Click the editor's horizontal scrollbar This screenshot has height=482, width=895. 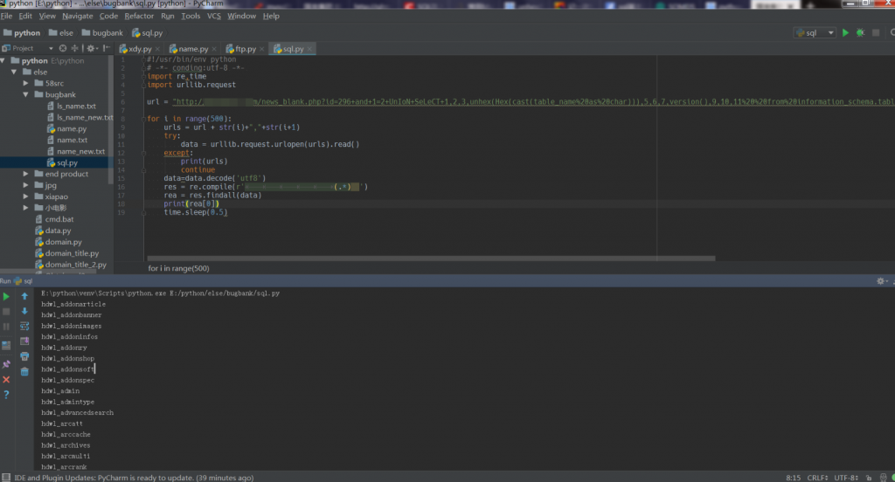coord(431,258)
